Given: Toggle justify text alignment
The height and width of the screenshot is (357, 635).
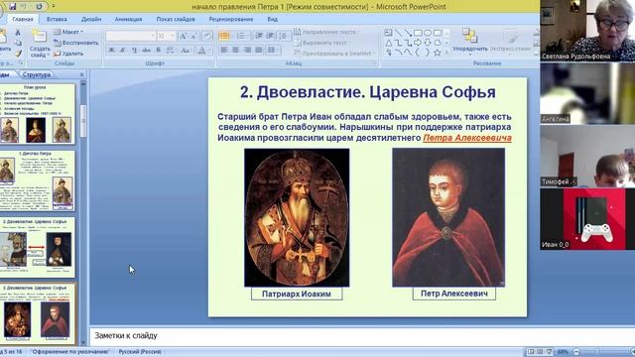Looking at the screenshot, I should click(258, 51).
